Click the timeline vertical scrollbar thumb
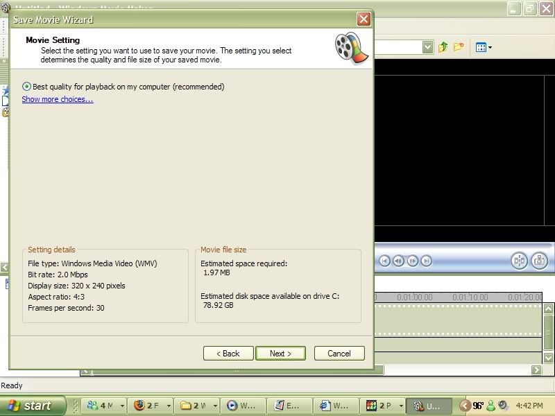The height and width of the screenshot is (416, 555). 548,333
